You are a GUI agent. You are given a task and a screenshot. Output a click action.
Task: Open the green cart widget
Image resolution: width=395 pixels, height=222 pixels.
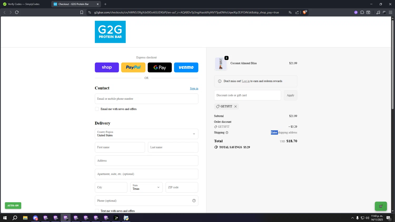381,206
